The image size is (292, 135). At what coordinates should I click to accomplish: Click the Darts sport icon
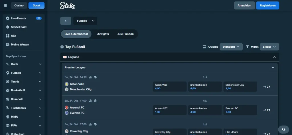click(8, 64)
